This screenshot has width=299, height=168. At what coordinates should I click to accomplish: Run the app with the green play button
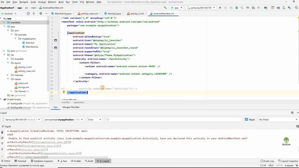pos(220,7)
